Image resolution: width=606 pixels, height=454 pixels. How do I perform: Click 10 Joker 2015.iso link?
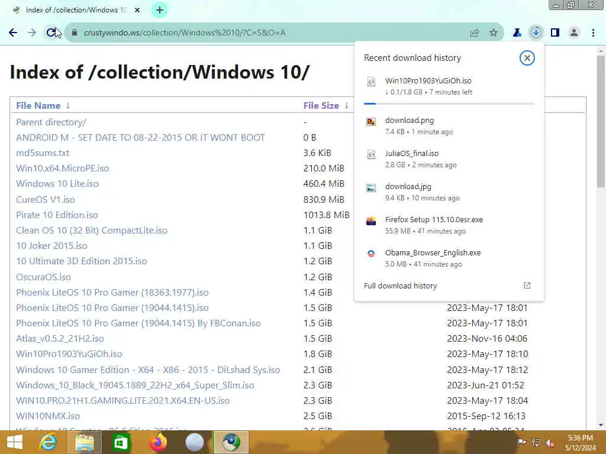(x=51, y=246)
